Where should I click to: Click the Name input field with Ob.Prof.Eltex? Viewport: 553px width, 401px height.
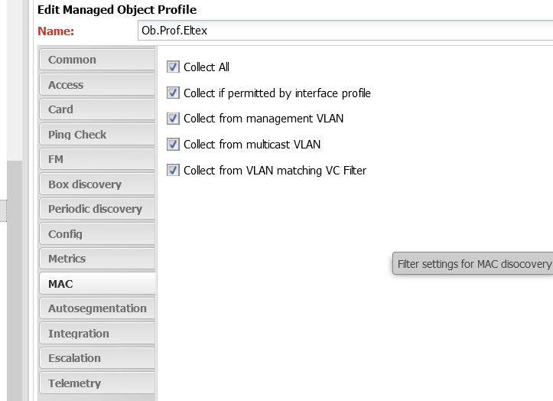coord(345,31)
